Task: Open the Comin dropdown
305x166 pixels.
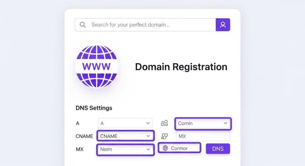Action: point(203,123)
